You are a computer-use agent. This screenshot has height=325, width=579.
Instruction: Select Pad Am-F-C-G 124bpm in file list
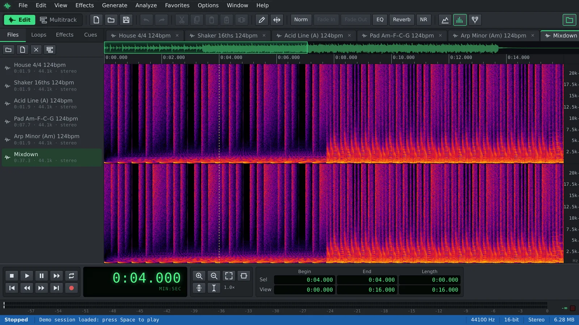pos(52,122)
